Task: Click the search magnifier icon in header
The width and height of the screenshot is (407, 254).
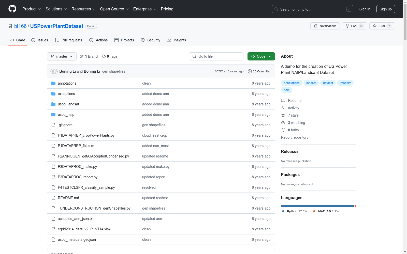Action: click(x=276, y=9)
